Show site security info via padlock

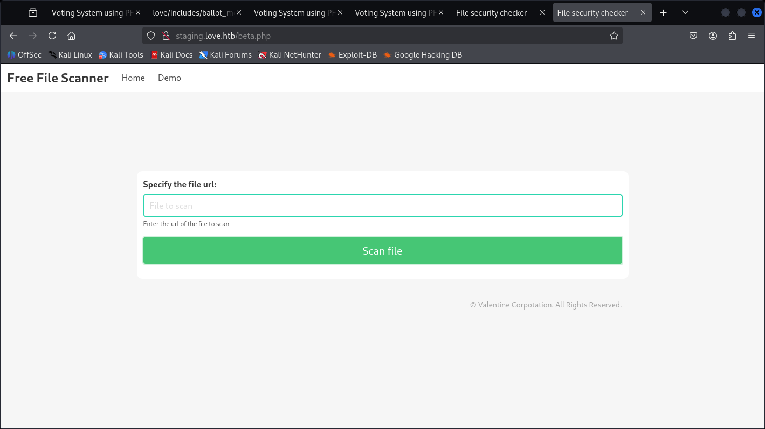pyautogui.click(x=166, y=36)
